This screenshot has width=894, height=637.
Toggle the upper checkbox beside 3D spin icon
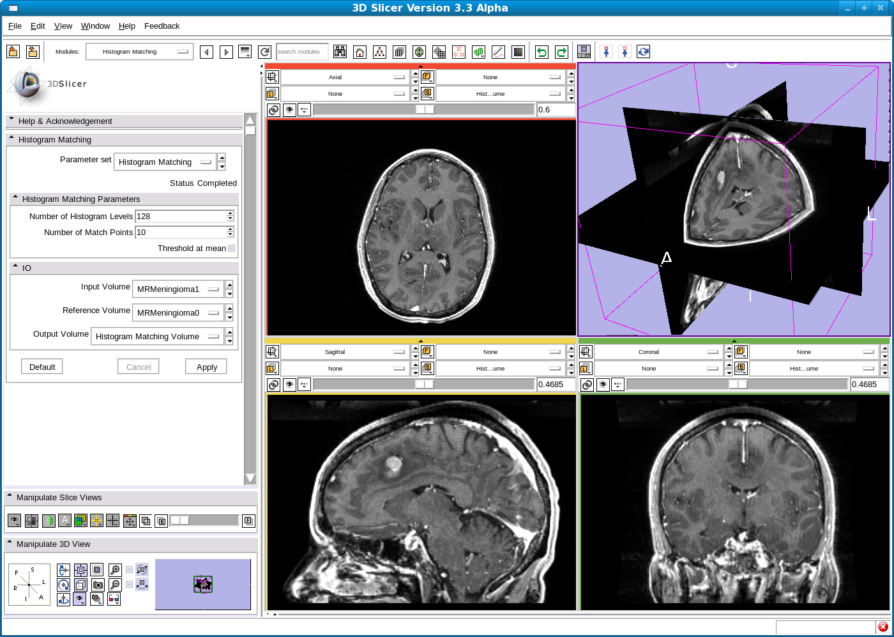click(x=130, y=569)
